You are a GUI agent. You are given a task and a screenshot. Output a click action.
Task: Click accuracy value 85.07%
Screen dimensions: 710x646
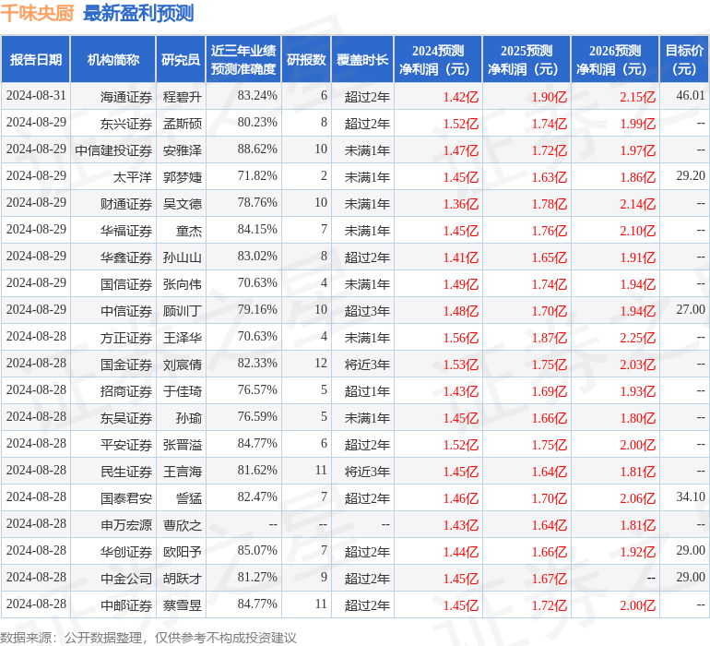257,550
